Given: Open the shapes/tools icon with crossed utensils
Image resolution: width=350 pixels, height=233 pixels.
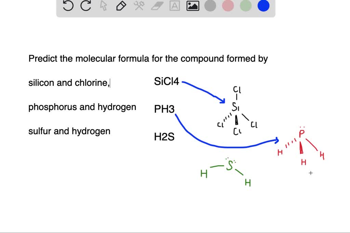Looking at the screenshot, I should pos(139,5).
